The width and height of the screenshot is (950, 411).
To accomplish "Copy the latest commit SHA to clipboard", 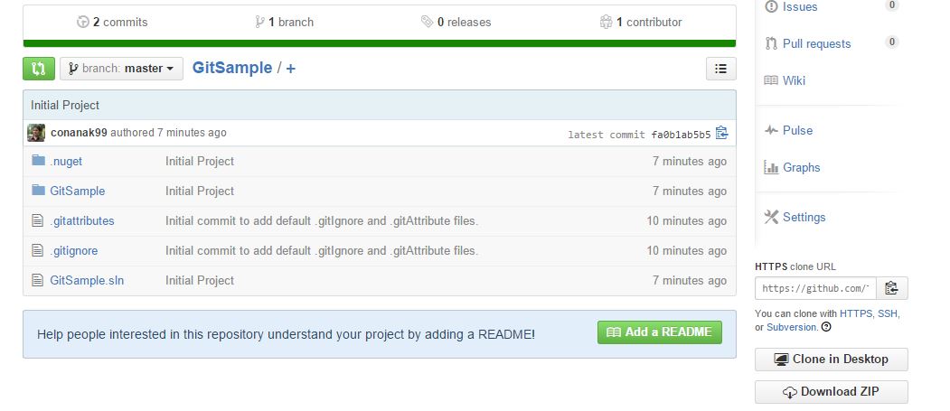I will point(721,134).
